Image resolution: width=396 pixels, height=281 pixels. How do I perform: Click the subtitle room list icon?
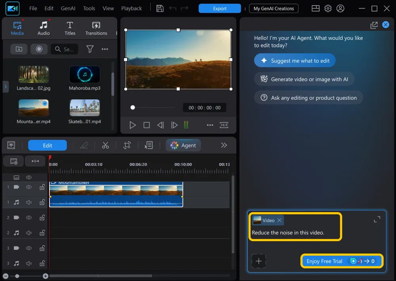[148, 145]
